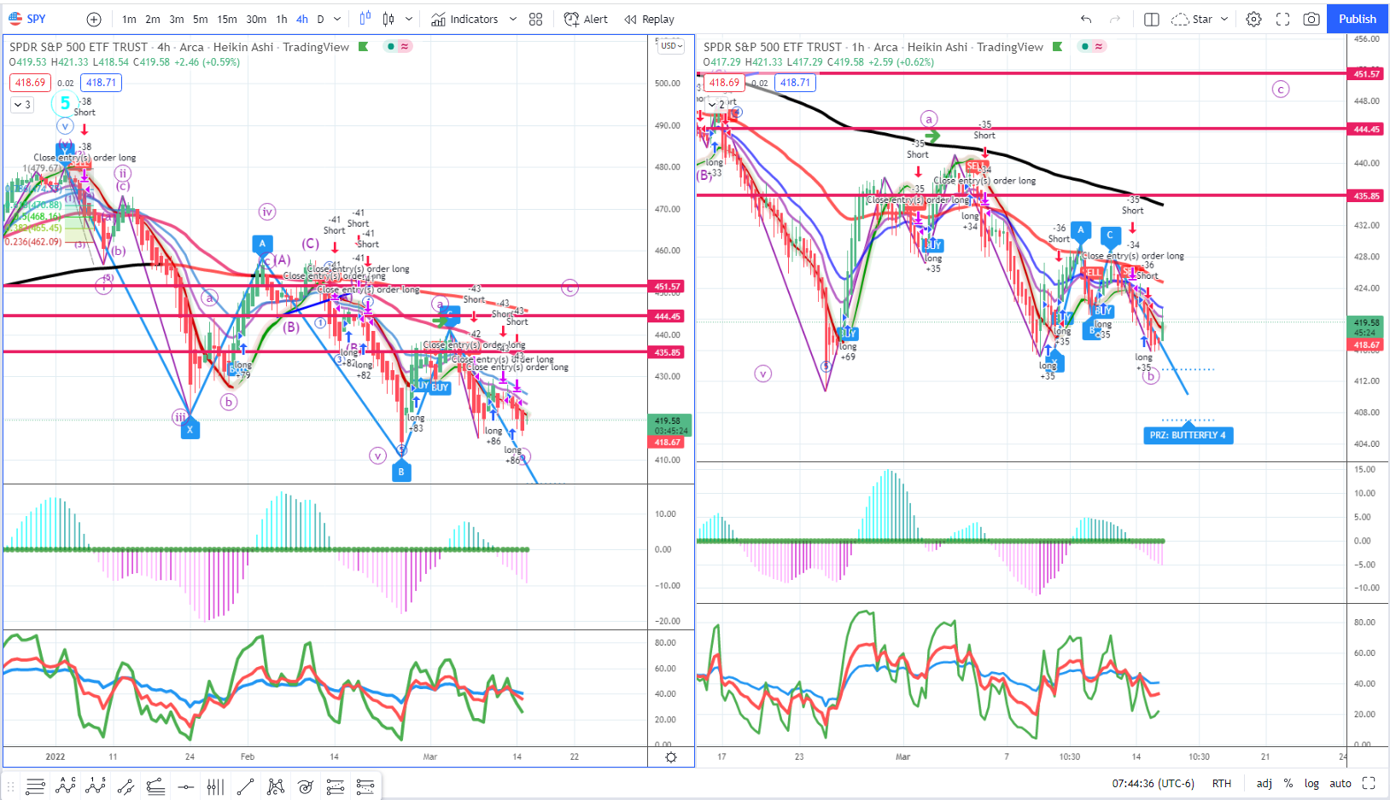1390x800 pixels.
Task: Expand the Star layout dropdown arrow
Action: (x=1224, y=19)
